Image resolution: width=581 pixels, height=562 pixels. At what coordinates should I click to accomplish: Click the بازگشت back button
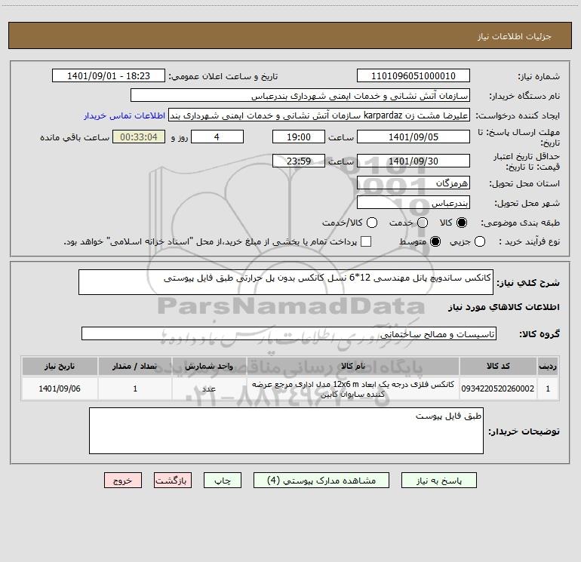tap(173, 481)
